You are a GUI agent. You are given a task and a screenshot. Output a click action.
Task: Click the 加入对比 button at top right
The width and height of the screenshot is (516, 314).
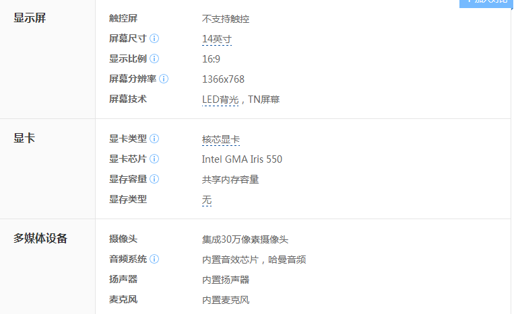click(486, 2)
